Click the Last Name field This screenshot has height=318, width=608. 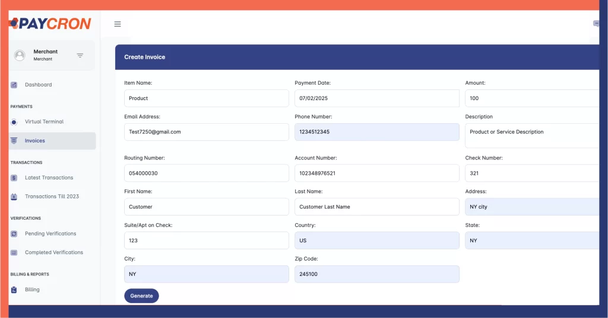coord(377,207)
